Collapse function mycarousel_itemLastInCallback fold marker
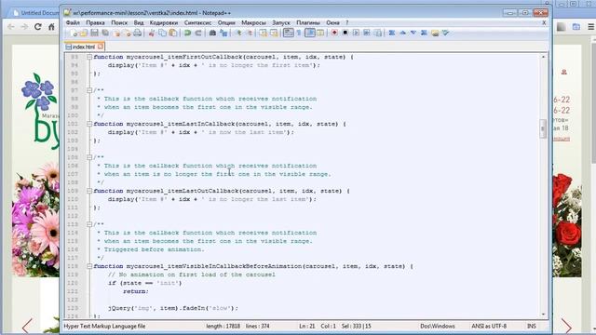Viewport: 596px width, 335px height. coord(89,124)
